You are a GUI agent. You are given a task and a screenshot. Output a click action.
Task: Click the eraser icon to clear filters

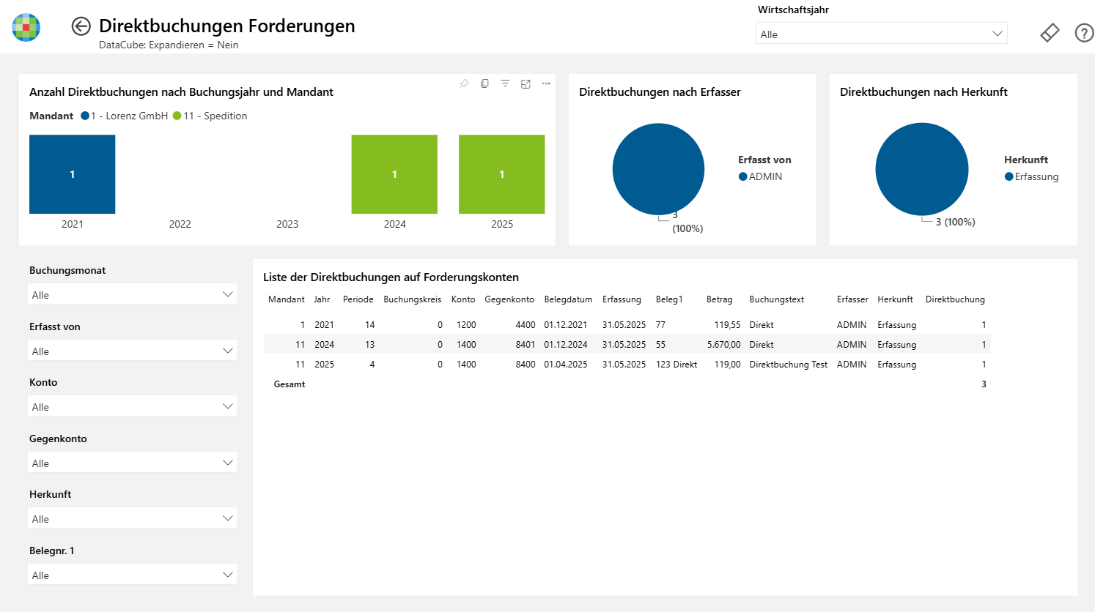pos(1050,33)
